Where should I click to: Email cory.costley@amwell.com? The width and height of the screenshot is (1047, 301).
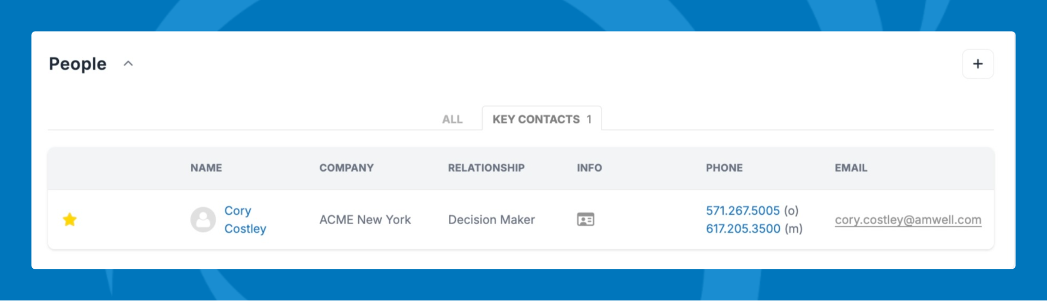908,220
